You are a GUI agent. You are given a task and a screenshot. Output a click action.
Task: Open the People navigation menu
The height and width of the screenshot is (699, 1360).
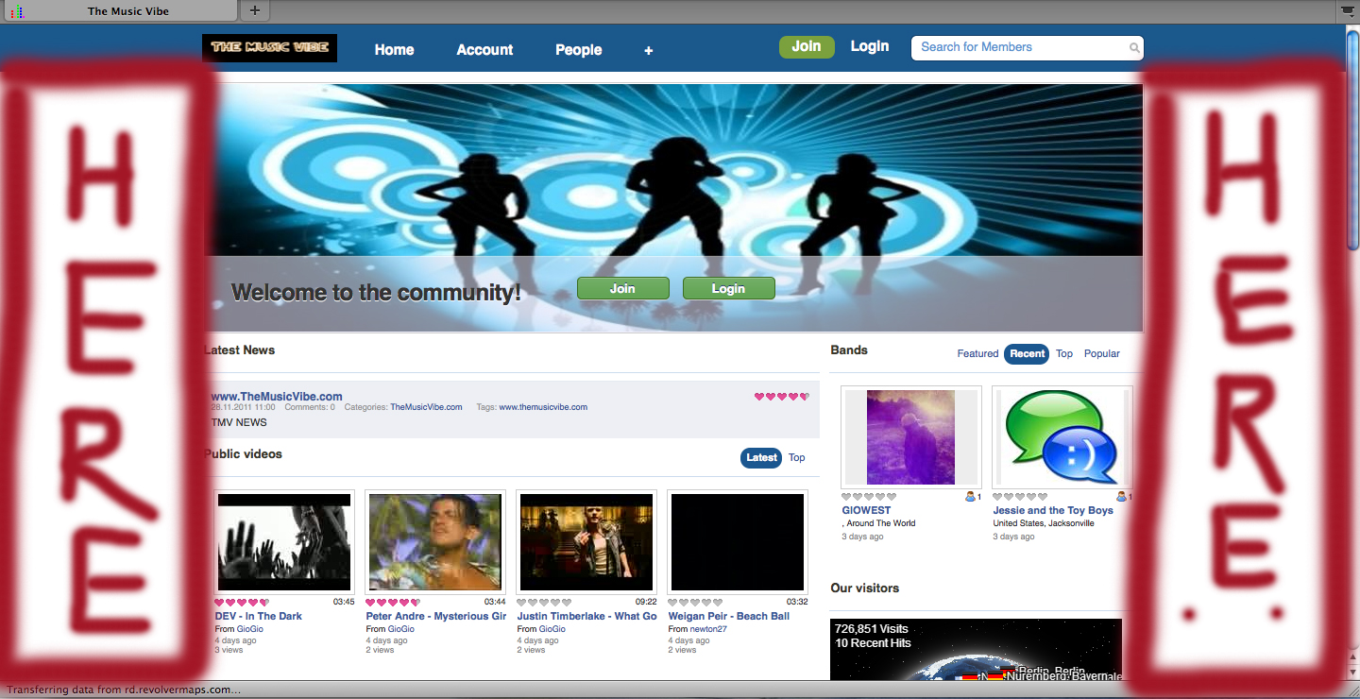pos(578,50)
